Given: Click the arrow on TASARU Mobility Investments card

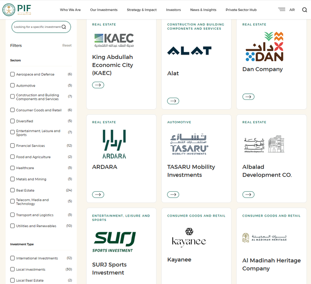Looking at the screenshot, I should (x=173, y=194).
